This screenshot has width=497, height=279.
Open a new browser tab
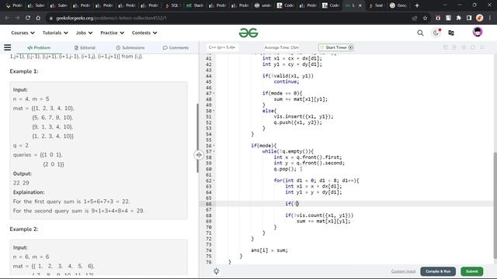[x=417, y=5]
